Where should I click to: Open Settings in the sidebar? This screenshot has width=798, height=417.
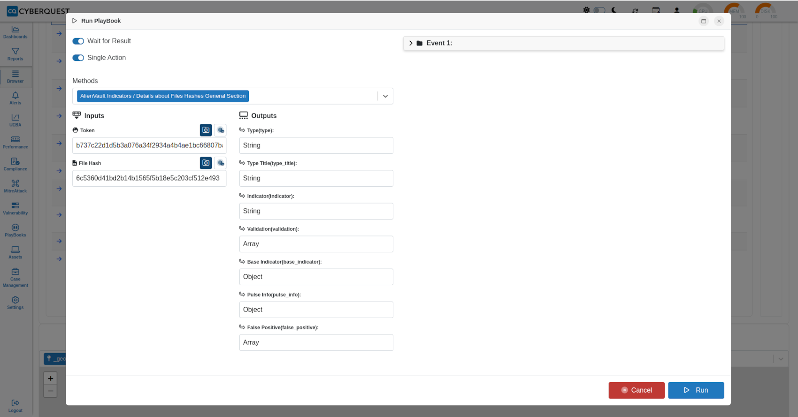pos(15,303)
